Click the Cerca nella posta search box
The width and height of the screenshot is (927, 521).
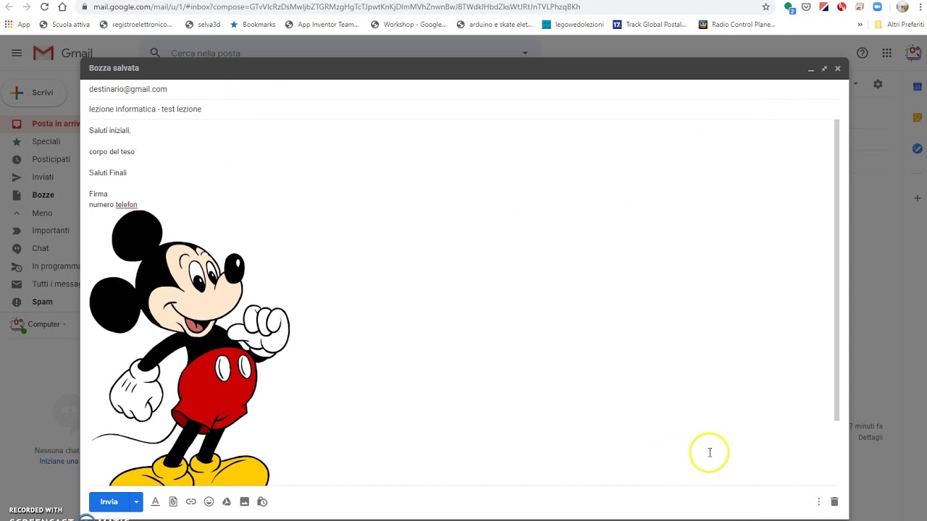[x=340, y=53]
